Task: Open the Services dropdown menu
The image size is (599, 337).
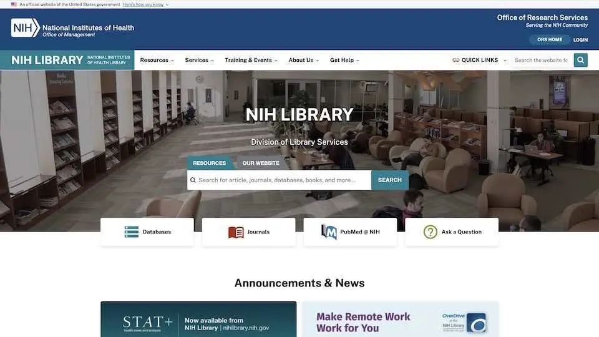Action: pyautogui.click(x=199, y=61)
